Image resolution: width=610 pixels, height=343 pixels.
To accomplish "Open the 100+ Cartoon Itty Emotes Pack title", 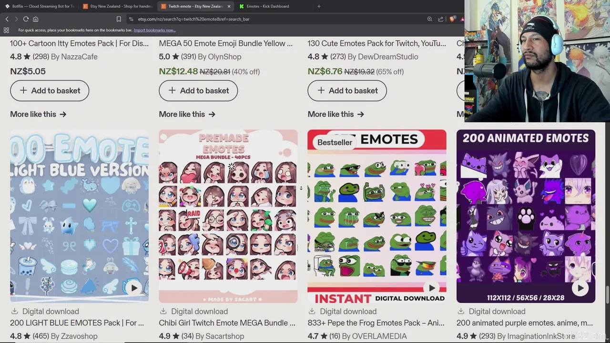I will pyautogui.click(x=79, y=43).
